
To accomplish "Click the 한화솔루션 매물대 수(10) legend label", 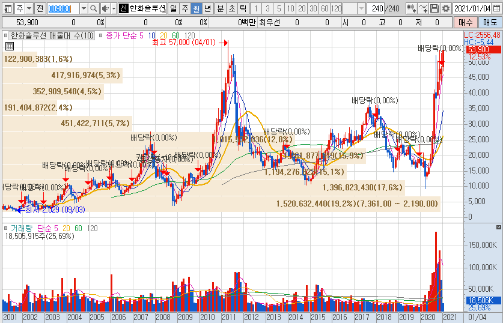I will click(x=52, y=35).
